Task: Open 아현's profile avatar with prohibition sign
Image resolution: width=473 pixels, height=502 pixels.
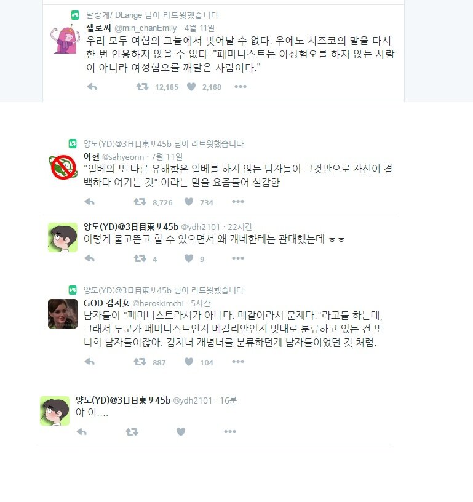Action: [x=63, y=167]
